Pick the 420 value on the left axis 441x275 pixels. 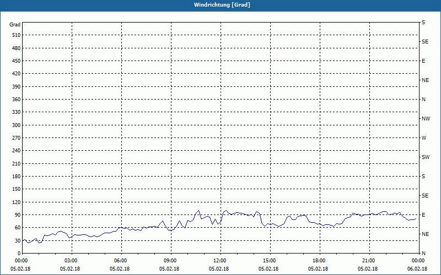[17, 74]
